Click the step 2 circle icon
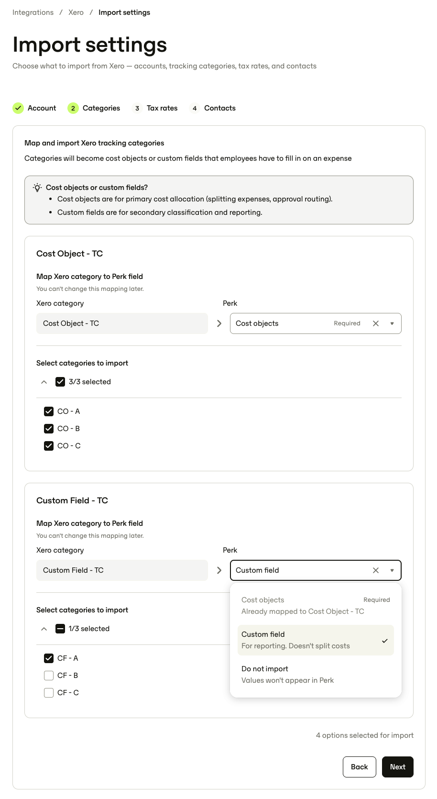Image resolution: width=437 pixels, height=799 pixels. [x=73, y=108]
